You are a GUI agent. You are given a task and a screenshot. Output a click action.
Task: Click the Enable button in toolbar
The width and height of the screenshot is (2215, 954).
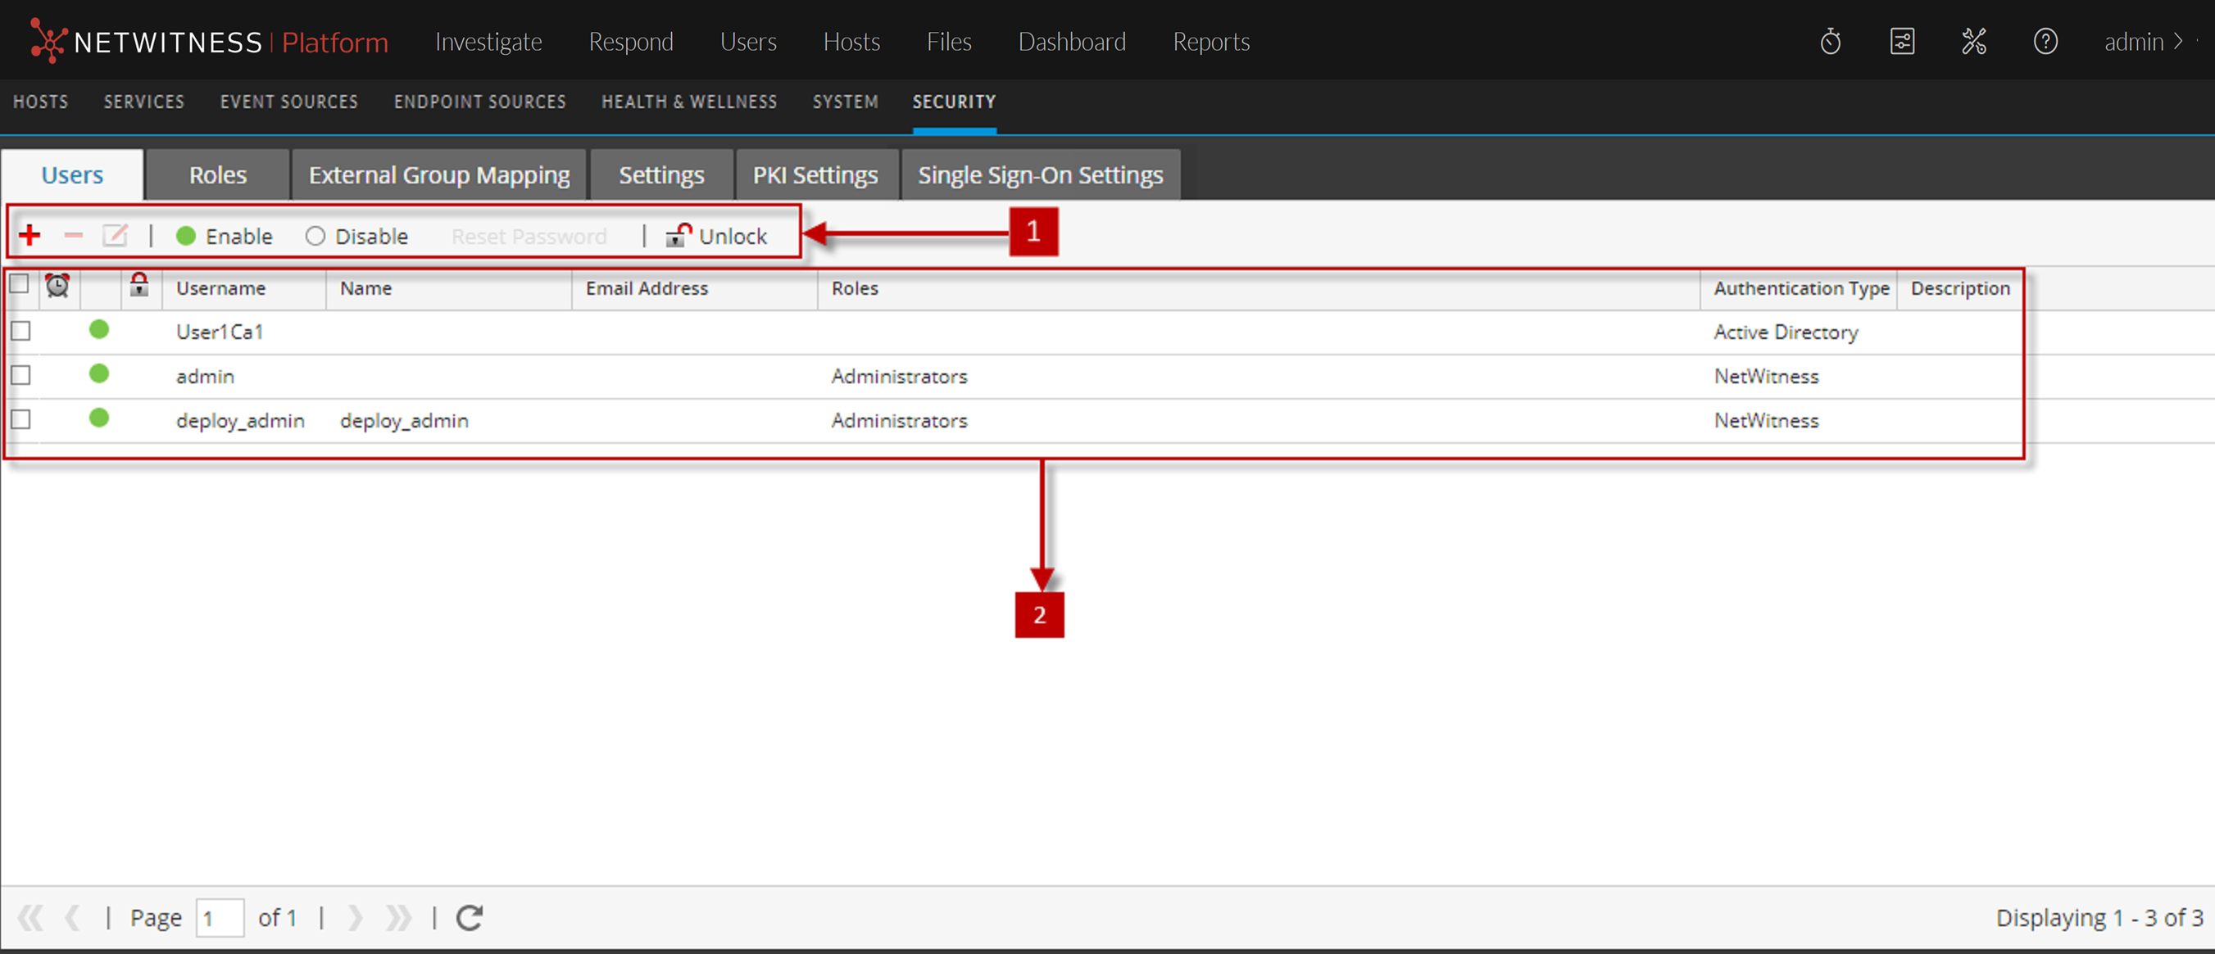pyautogui.click(x=225, y=237)
